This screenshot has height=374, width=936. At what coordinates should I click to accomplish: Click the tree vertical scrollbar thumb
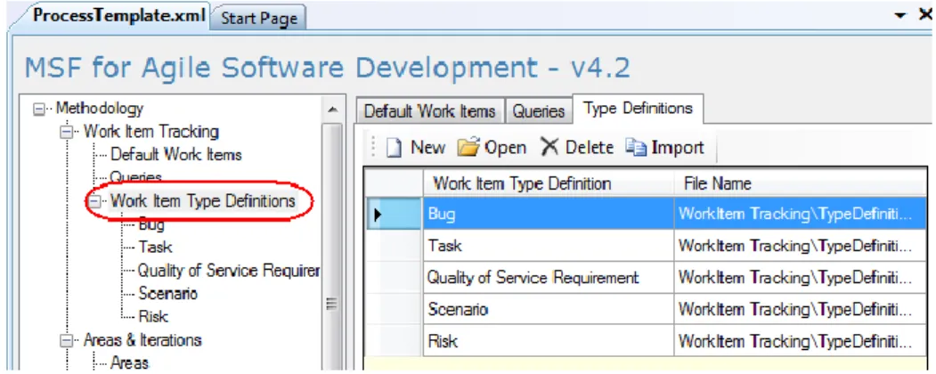pos(333,248)
